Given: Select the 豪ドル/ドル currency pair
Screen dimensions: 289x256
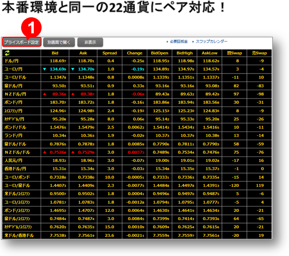Looking at the screenshot, I should [15, 144].
